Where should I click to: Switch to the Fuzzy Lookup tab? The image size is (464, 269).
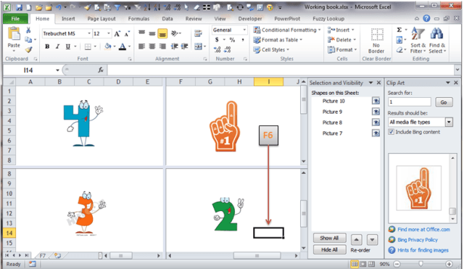[x=328, y=19]
